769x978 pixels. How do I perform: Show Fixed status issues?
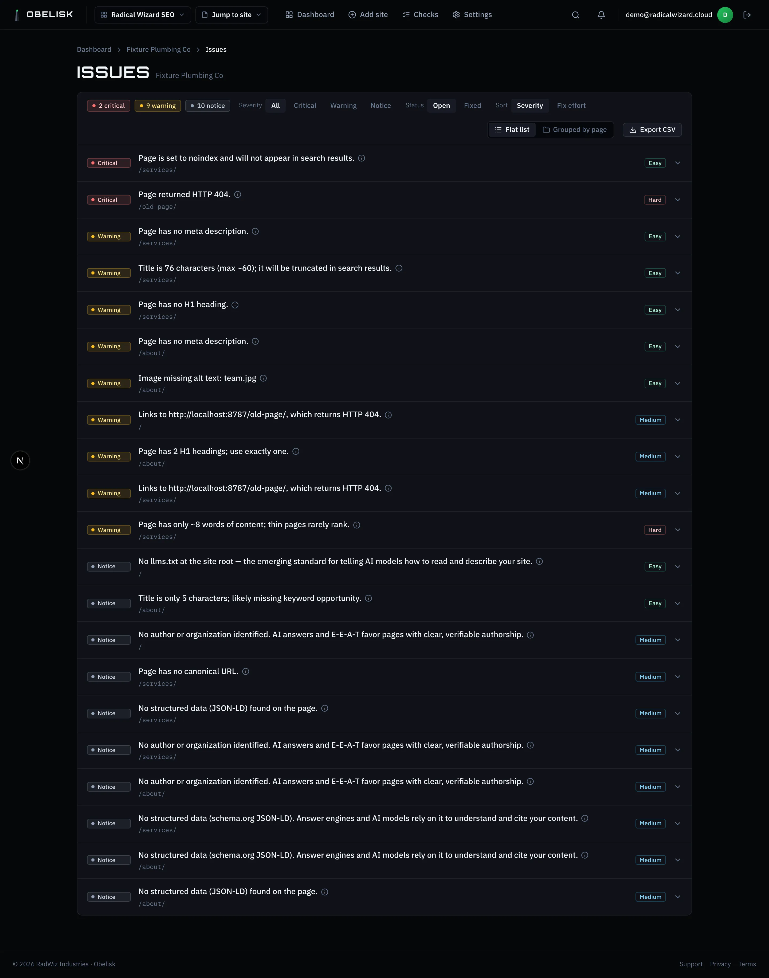472,105
